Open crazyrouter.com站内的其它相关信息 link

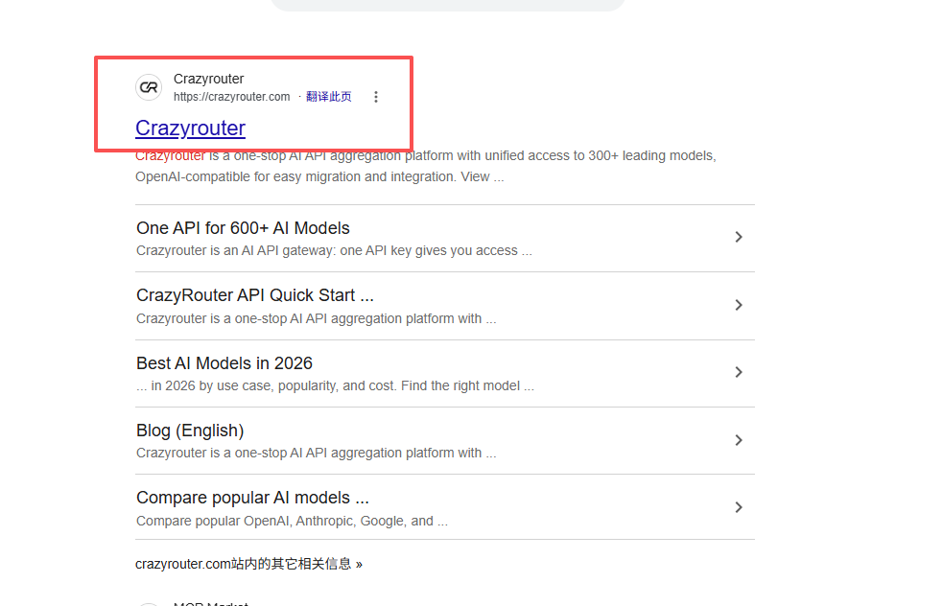coord(248,564)
